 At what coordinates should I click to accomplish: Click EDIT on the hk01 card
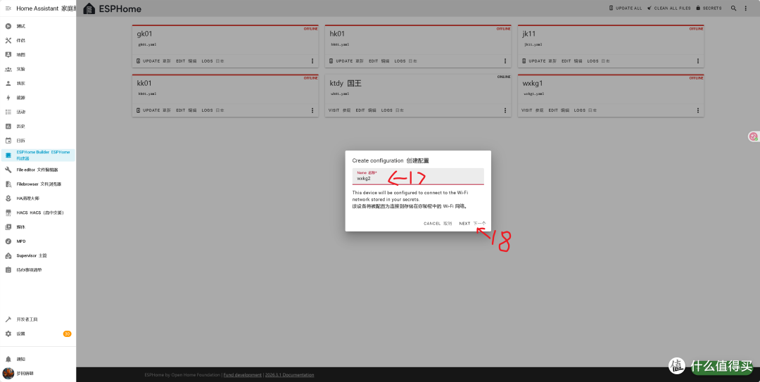[x=379, y=61]
